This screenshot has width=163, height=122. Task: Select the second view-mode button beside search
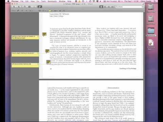pyautogui.click(x=105, y=7)
